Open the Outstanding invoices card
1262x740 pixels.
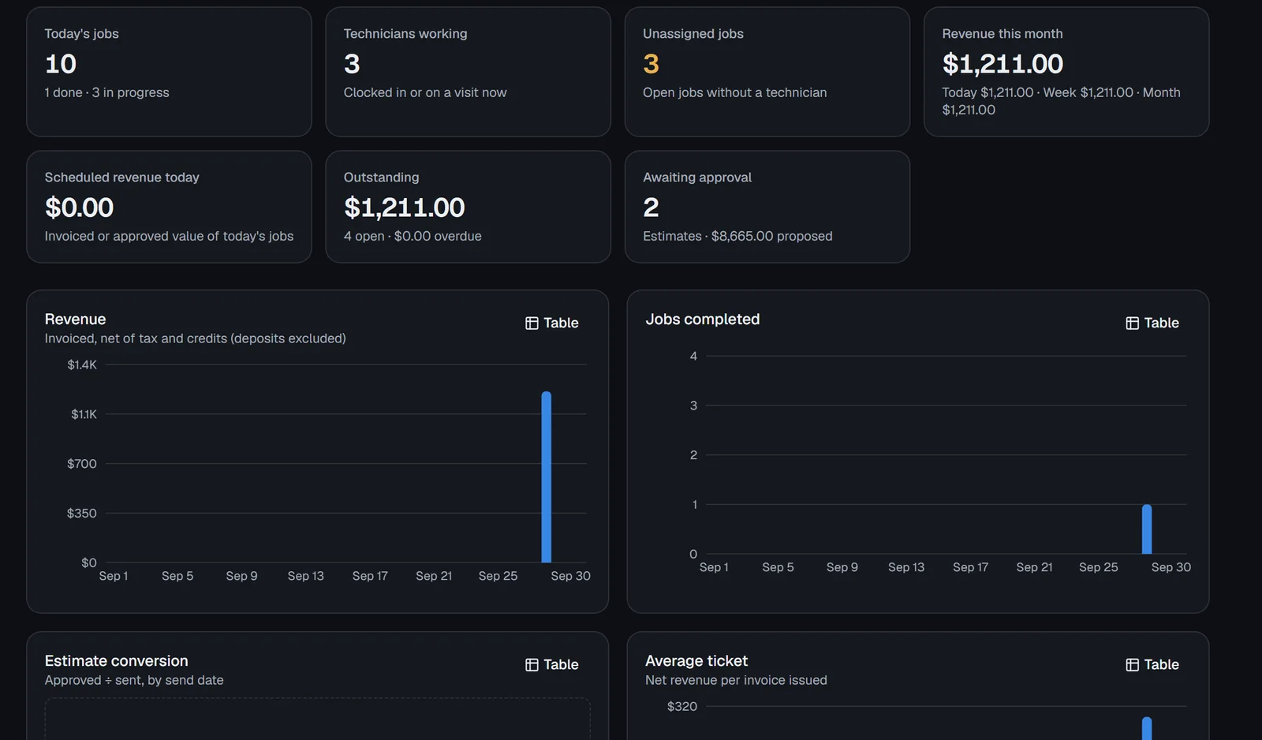click(468, 207)
